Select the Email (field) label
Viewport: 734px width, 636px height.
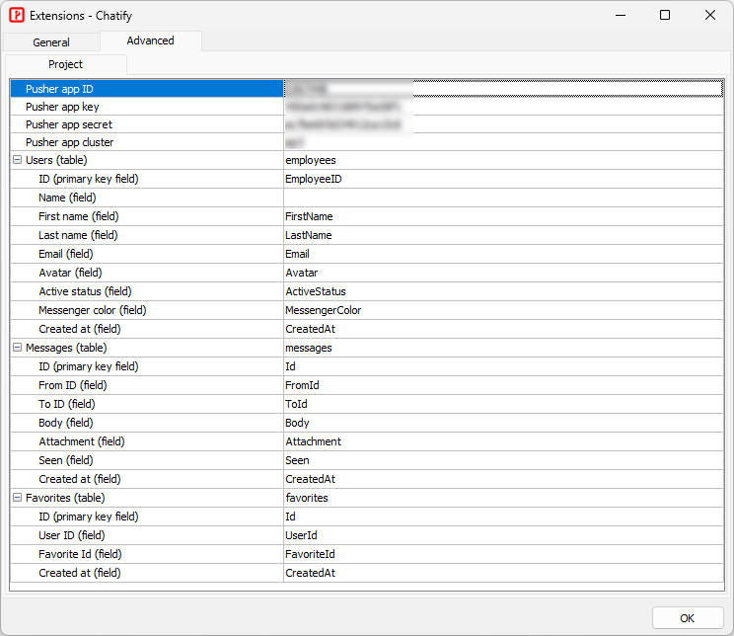click(x=65, y=254)
